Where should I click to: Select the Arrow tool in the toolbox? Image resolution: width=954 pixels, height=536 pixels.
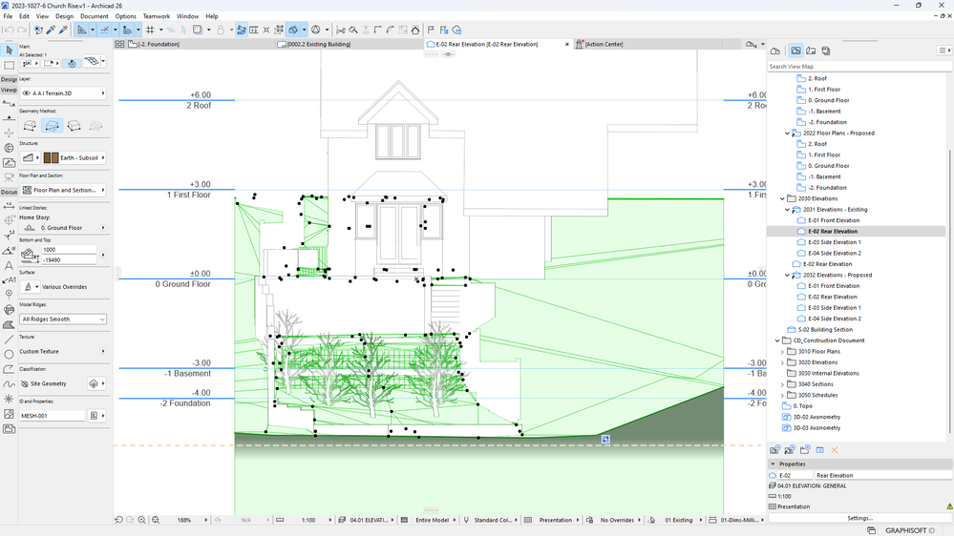click(x=9, y=50)
